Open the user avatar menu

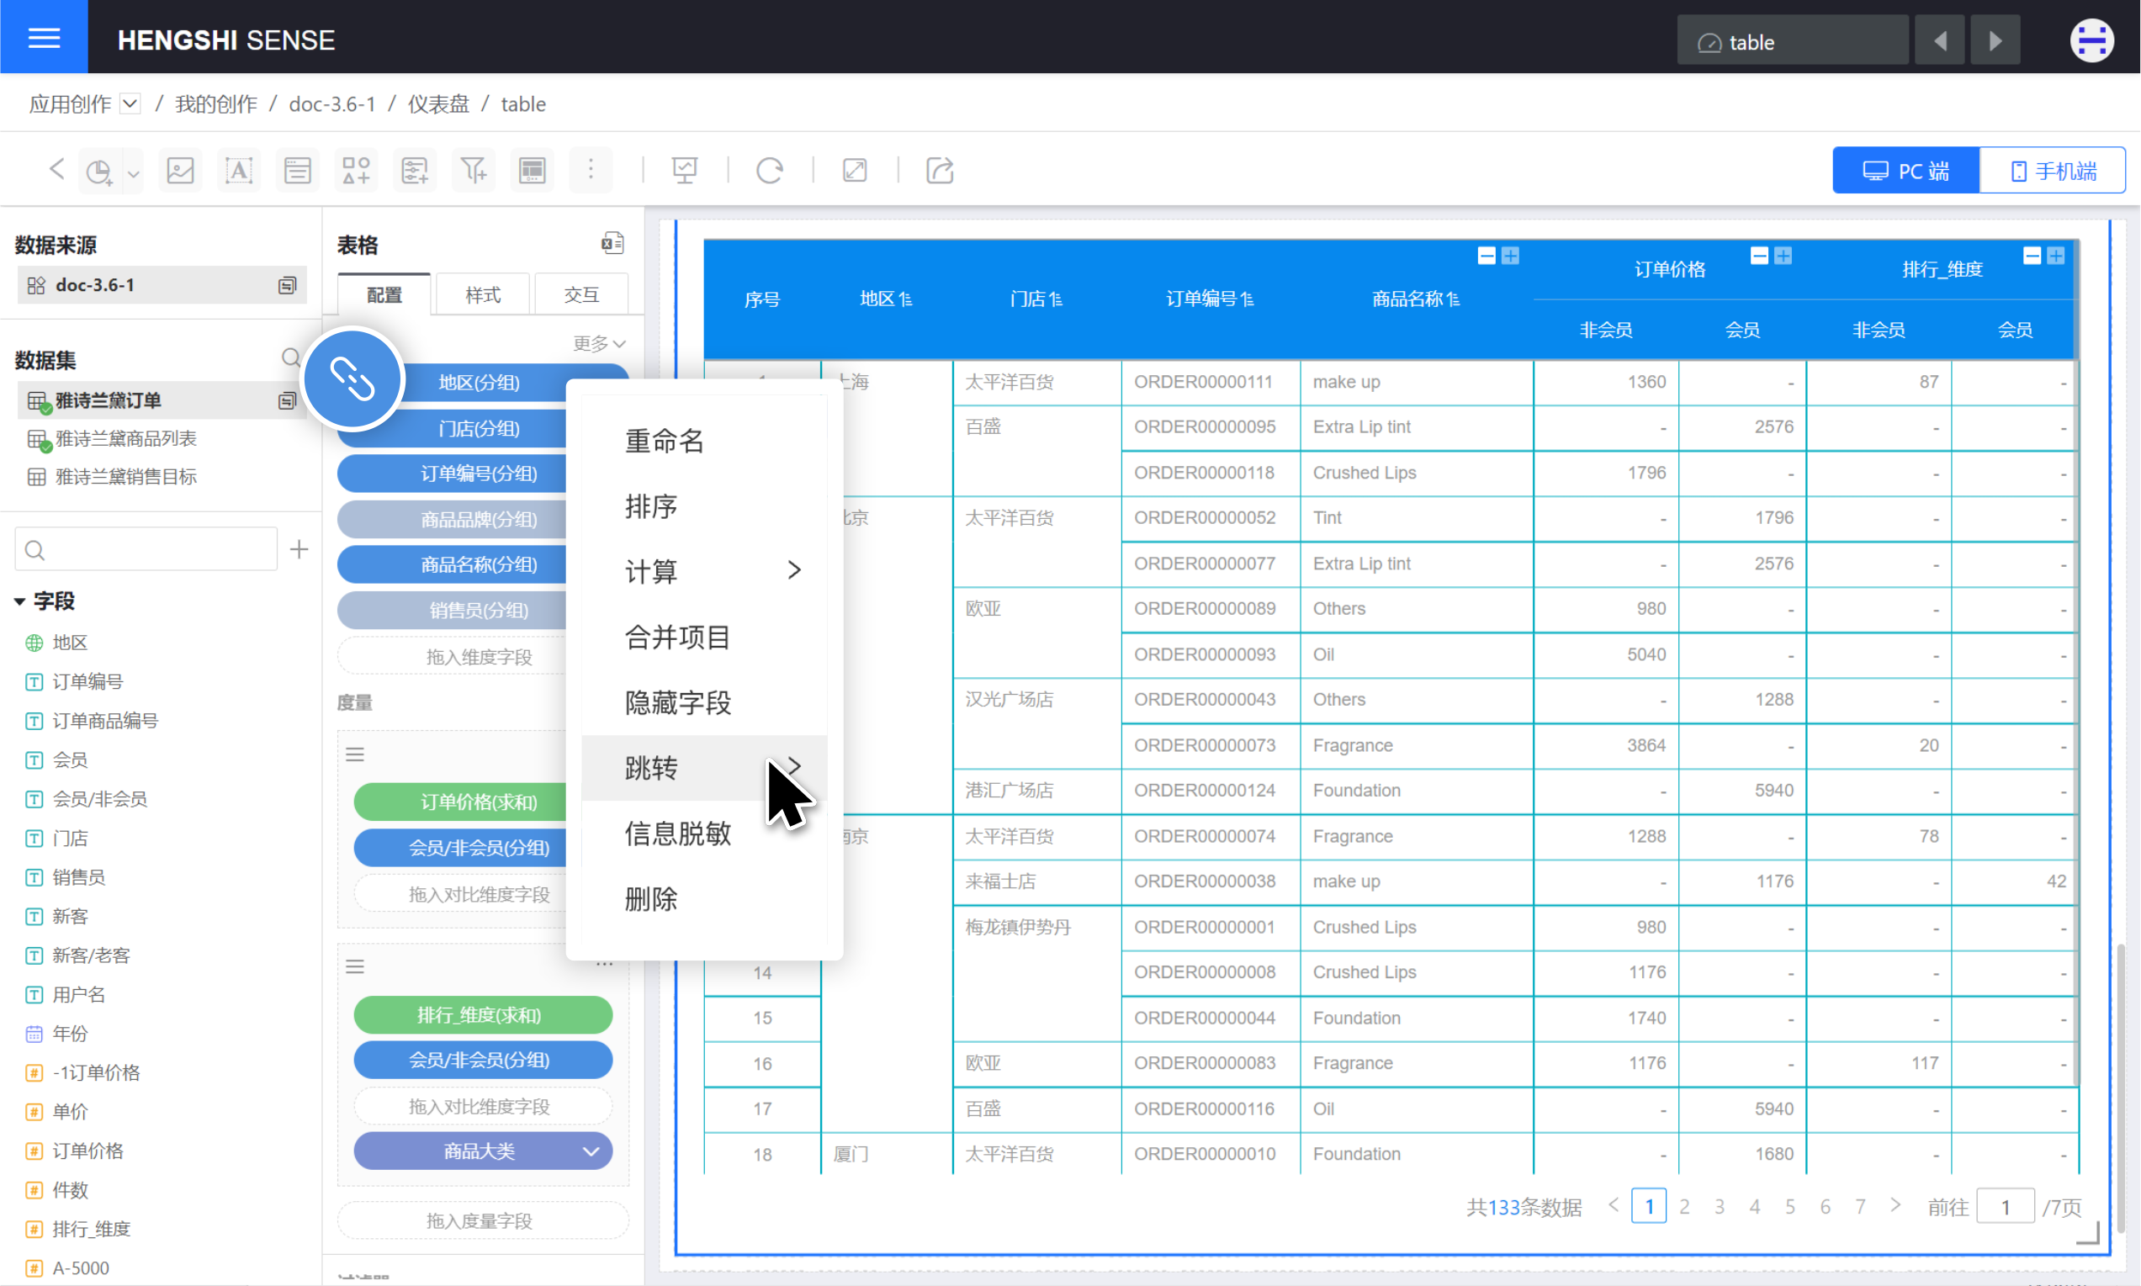click(x=2091, y=40)
